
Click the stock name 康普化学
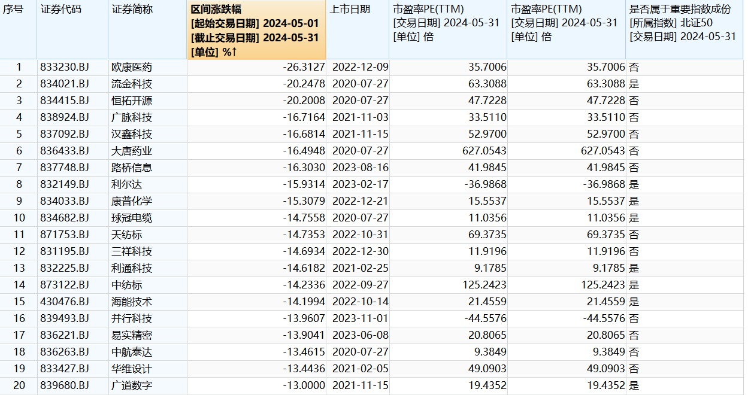132,201
